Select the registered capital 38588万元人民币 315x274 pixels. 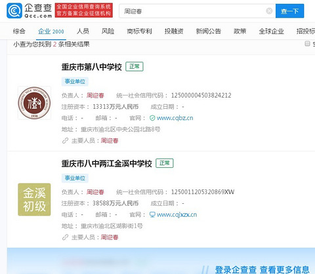pyautogui.click(x=115, y=203)
